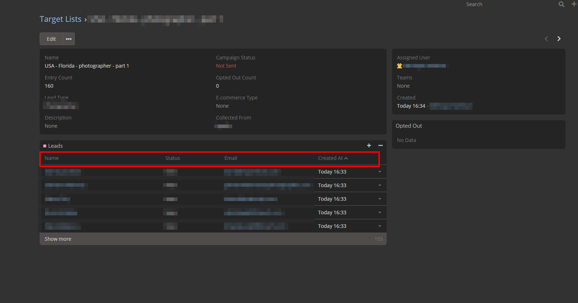The height and width of the screenshot is (303, 578).
Task: Click Show more leads
Action: click(58, 239)
